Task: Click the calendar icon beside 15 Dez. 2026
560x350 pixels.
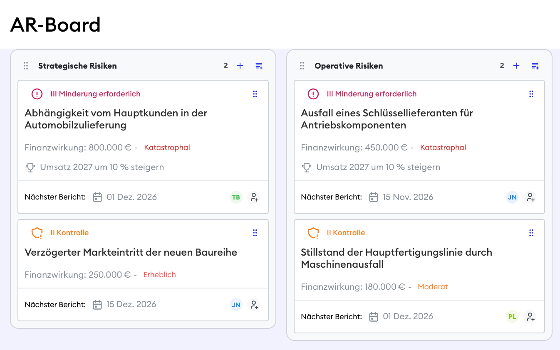Action: tap(97, 305)
